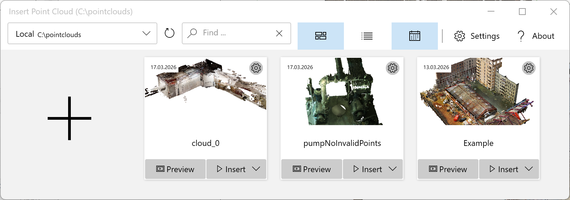Expand Insert options for Example
Image resolution: width=570 pixels, height=200 pixels.
coord(529,169)
